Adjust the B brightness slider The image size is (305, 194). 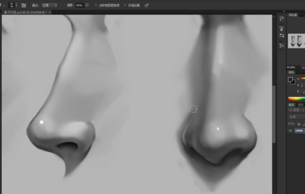[303, 91]
